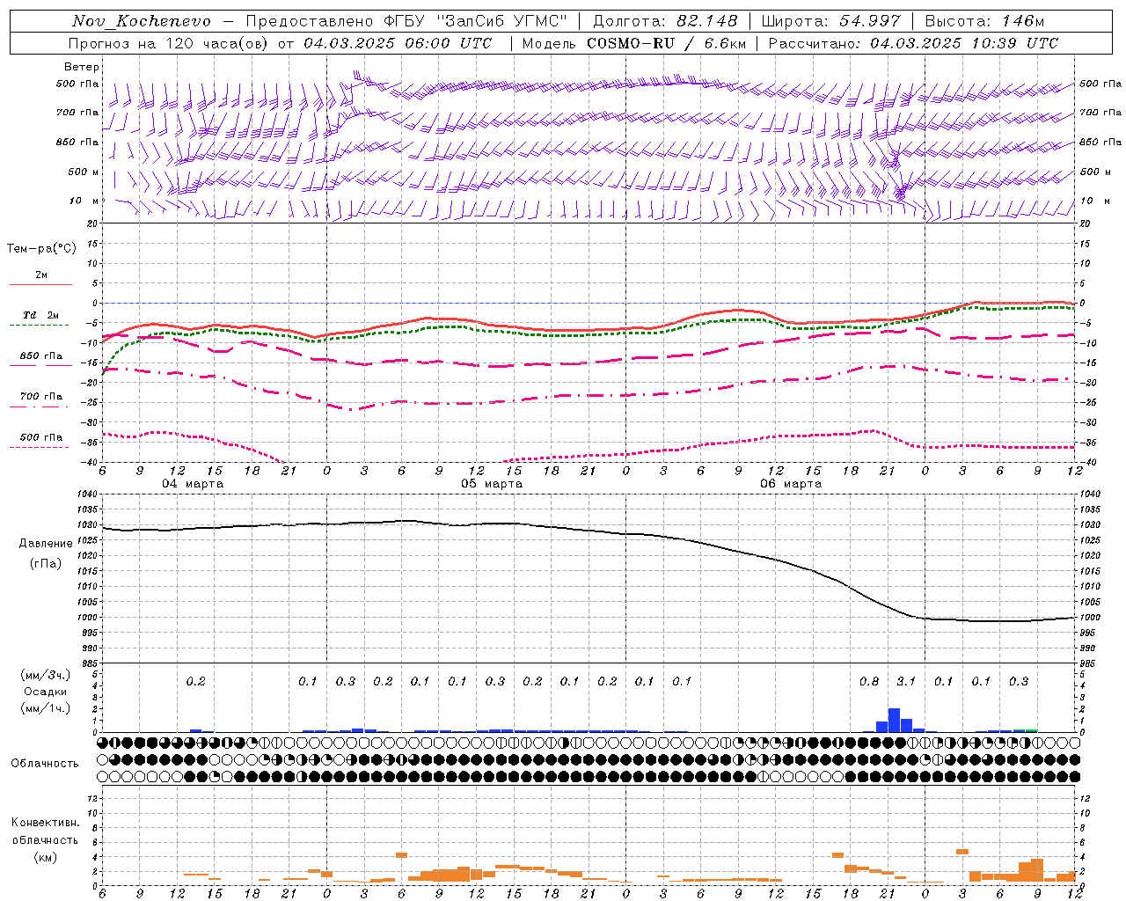Click the red 2м temperature legend line
Image resolution: width=1126 pixels, height=901 pixels.
40,284
